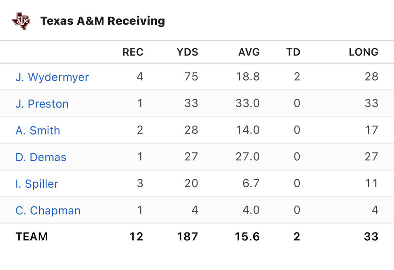Select A. Smith player link
394x270 pixels.
tap(38, 130)
